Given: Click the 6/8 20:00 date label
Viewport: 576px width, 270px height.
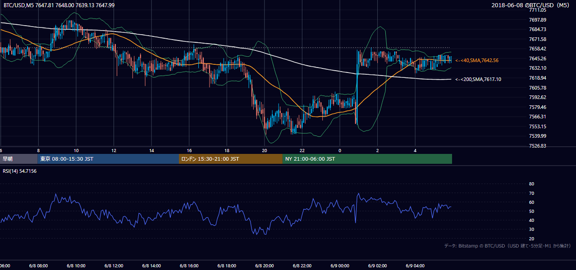Looking at the screenshot, I should [265, 266].
